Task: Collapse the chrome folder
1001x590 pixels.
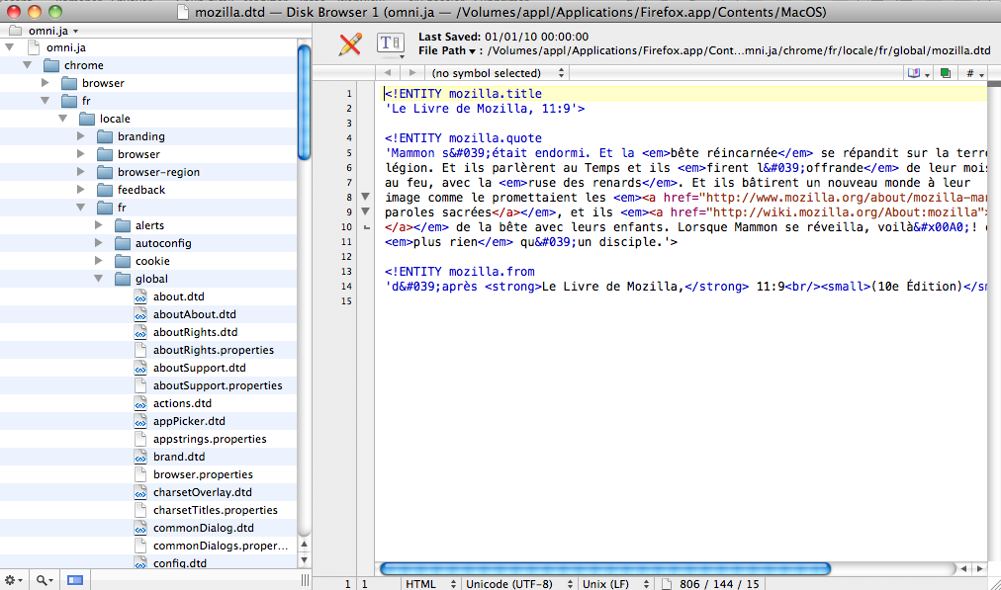Action: (x=28, y=65)
